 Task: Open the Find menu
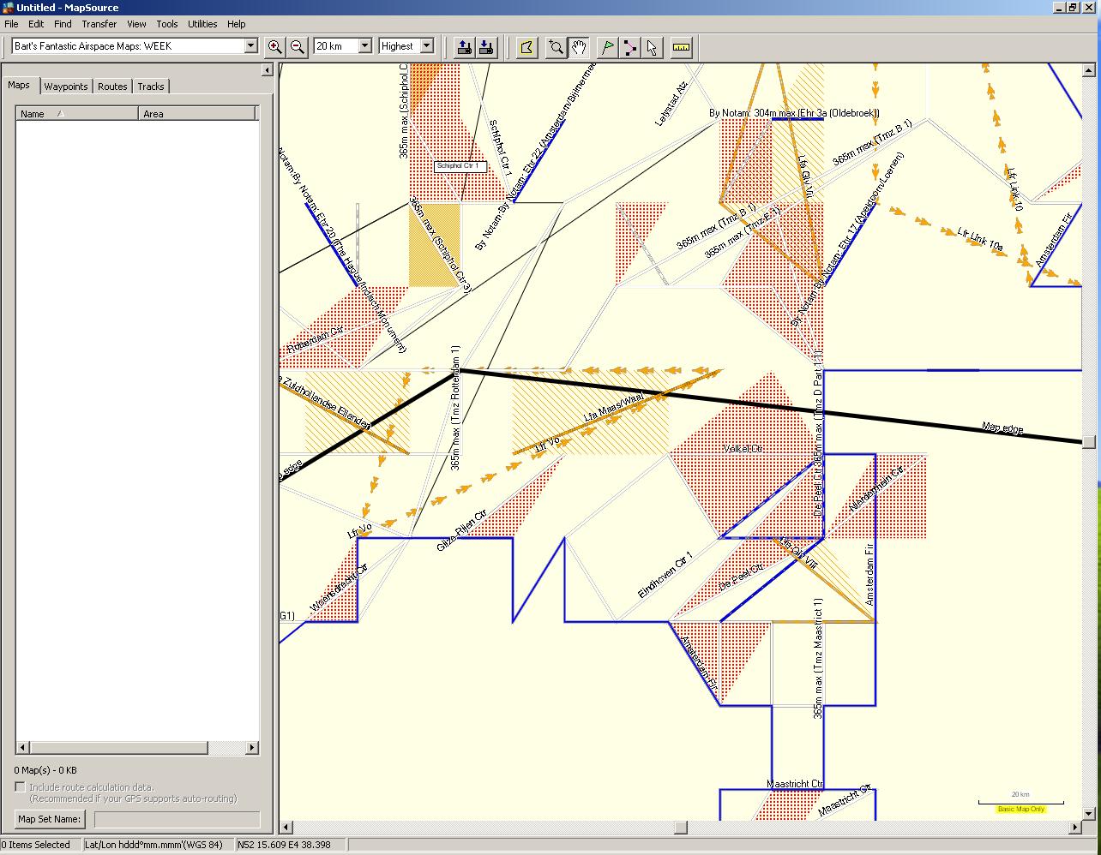point(63,24)
